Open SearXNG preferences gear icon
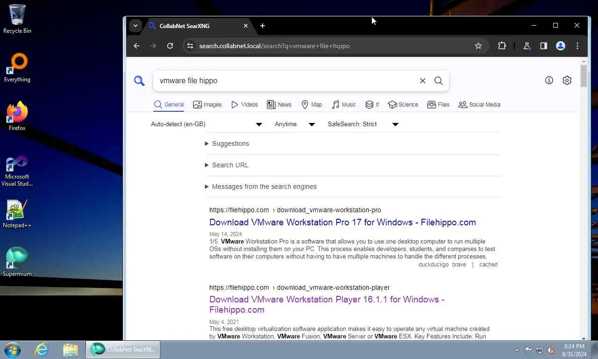 click(567, 80)
